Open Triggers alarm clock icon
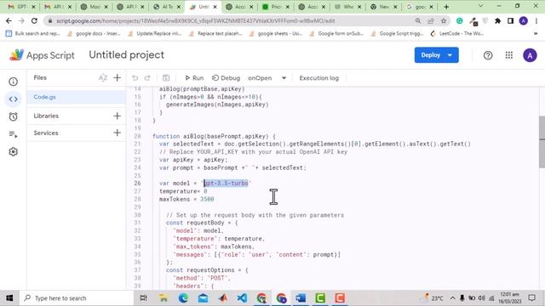This screenshot has height=306, width=545. (x=14, y=116)
